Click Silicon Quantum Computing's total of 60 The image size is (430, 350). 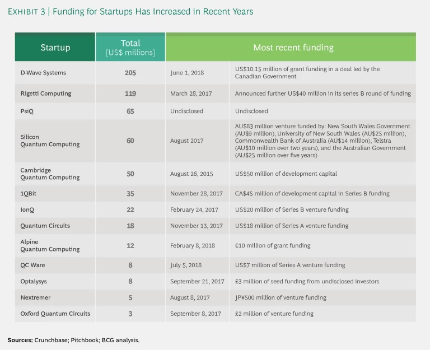point(130,141)
